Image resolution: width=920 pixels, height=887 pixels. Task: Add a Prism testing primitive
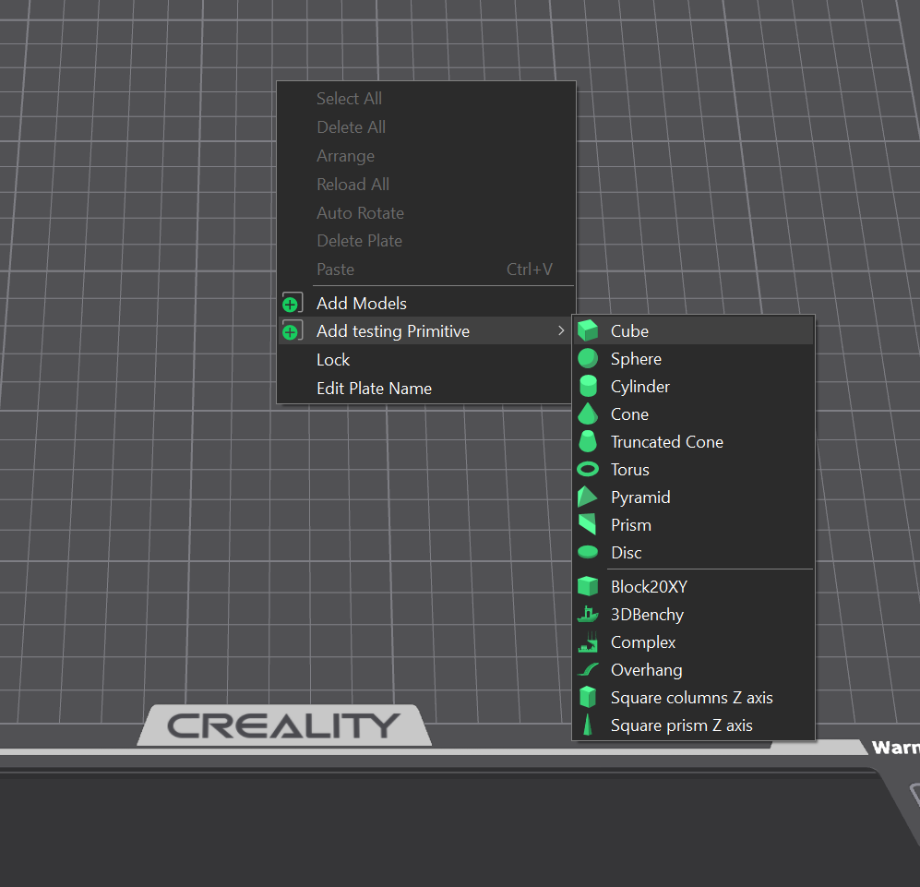tap(630, 525)
